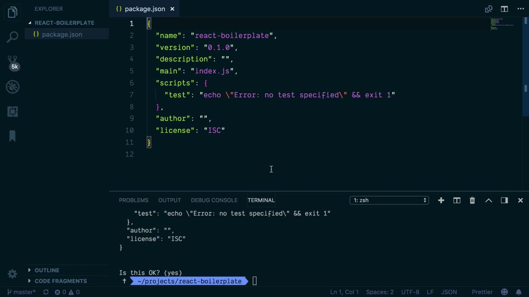
Task: Open a new terminal with the plus icon
Action: tap(441, 200)
